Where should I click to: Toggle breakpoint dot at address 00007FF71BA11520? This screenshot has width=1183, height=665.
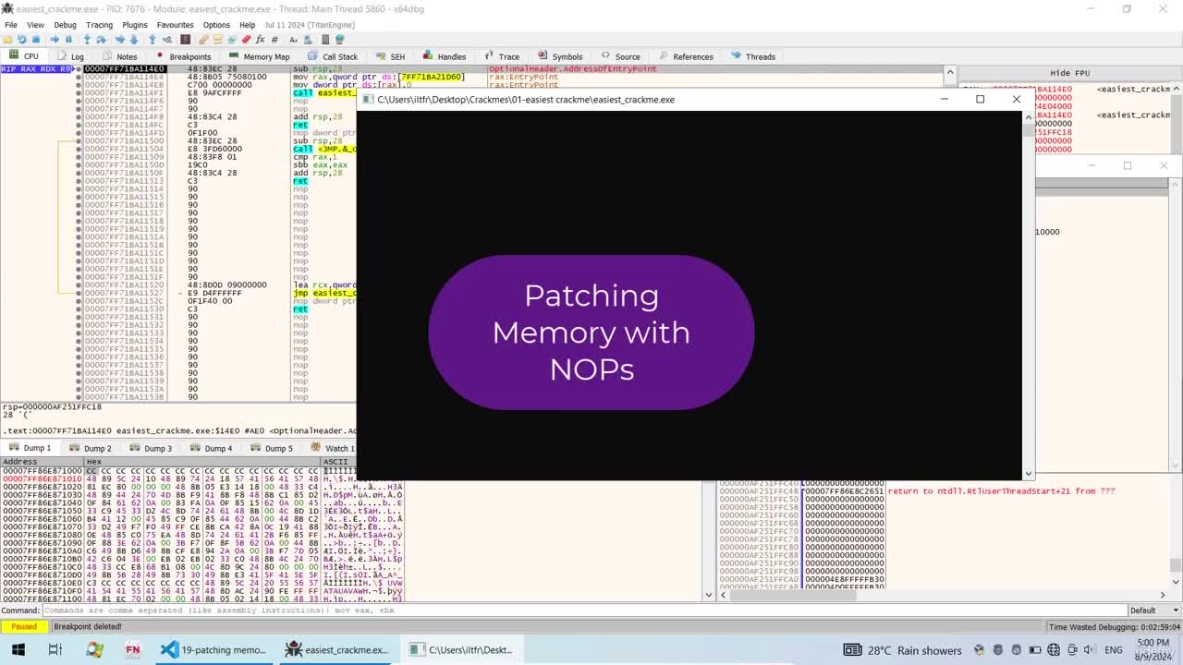[79, 284]
